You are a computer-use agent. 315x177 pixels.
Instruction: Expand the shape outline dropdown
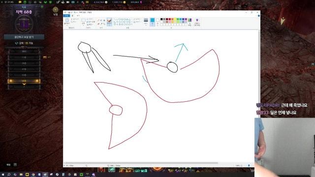(137, 19)
